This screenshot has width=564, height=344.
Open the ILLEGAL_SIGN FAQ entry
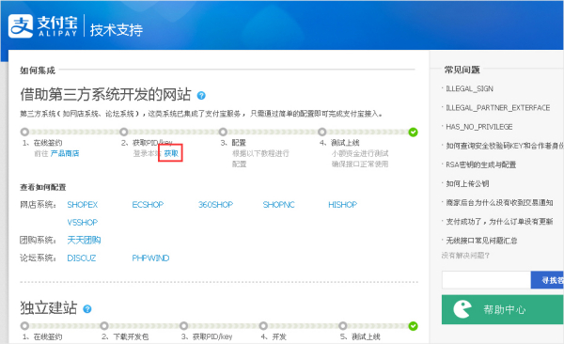coord(469,88)
